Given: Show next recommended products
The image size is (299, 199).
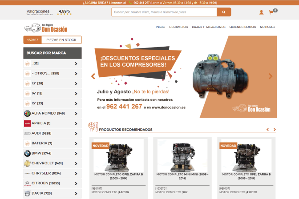Looking at the screenshot, I should click(275, 130).
